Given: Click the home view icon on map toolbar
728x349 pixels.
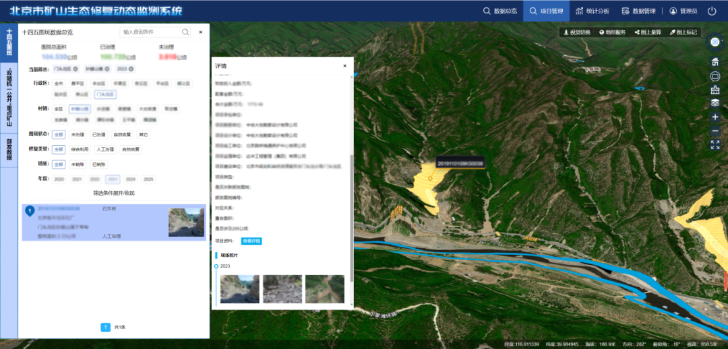Looking at the screenshot, I should [x=715, y=62].
